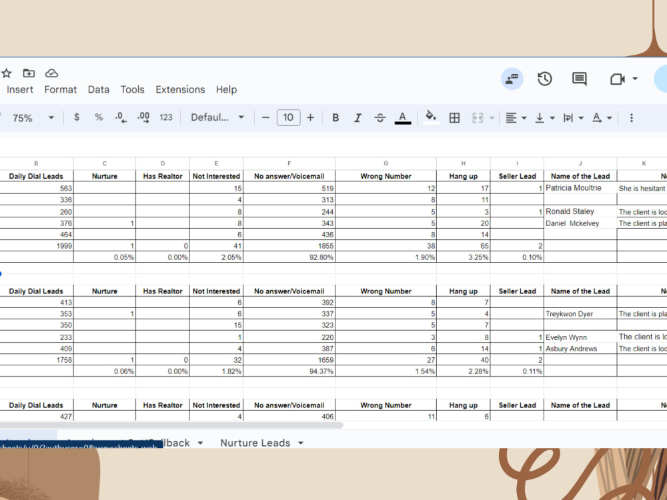The image size is (667, 500).
Task: Open the version history clock icon
Action: pos(544,79)
